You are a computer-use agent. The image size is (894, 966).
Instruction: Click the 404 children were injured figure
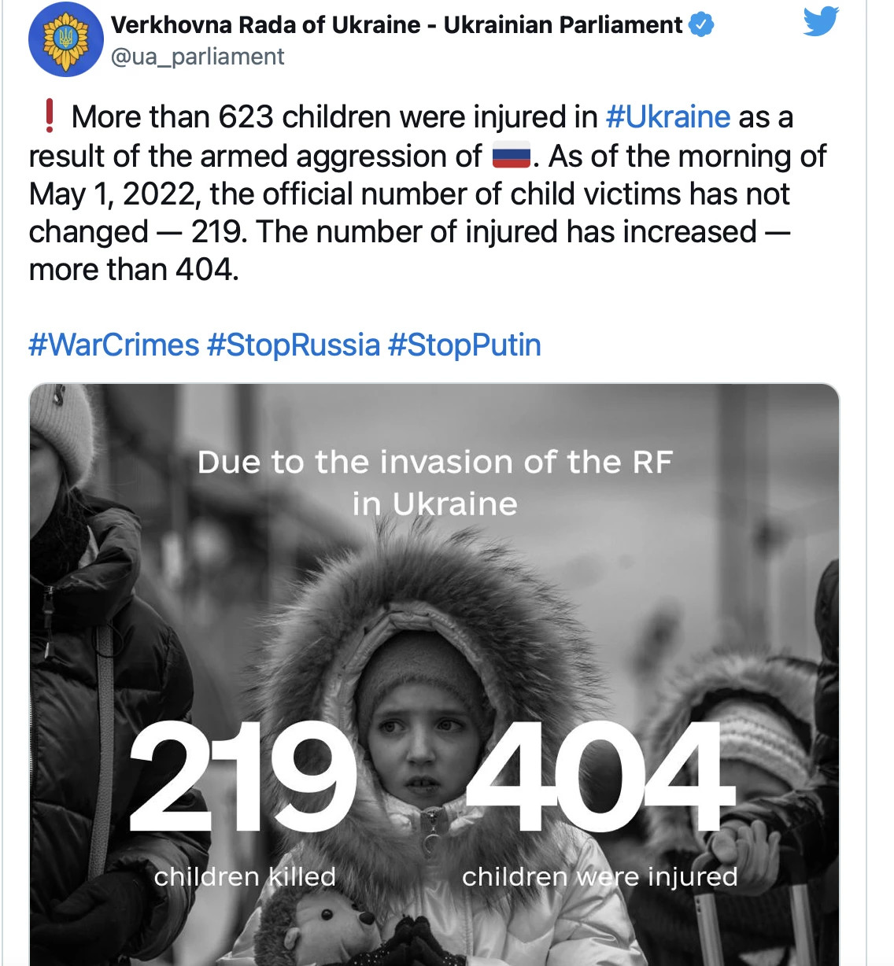[600, 777]
